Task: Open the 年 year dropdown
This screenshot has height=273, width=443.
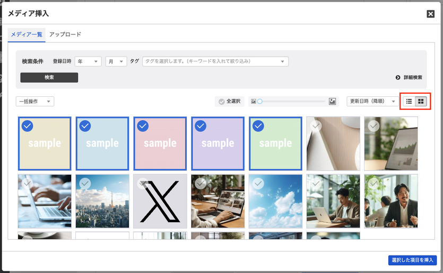Action: coord(88,61)
